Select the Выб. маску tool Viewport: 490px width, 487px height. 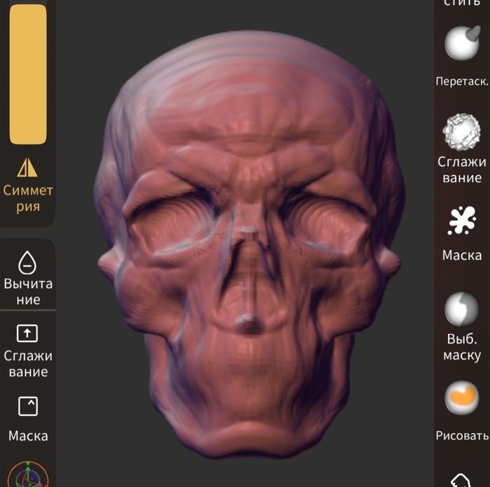462,327
